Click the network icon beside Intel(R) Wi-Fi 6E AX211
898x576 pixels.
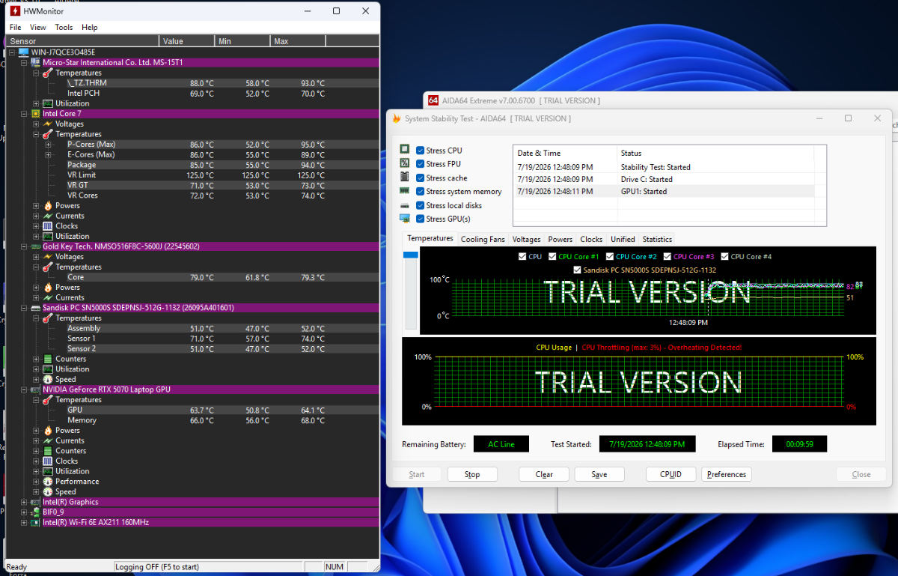click(x=36, y=522)
